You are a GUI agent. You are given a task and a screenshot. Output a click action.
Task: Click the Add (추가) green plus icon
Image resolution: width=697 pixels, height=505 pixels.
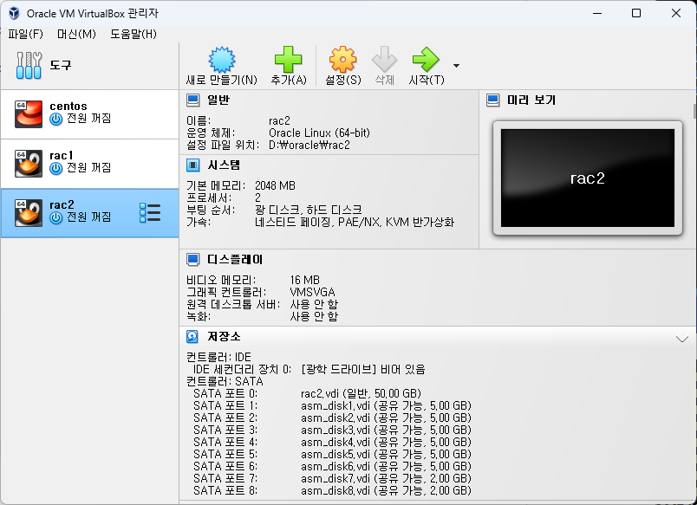coord(288,60)
